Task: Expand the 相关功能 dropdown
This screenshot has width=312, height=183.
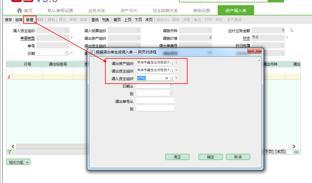Action: click(x=18, y=162)
